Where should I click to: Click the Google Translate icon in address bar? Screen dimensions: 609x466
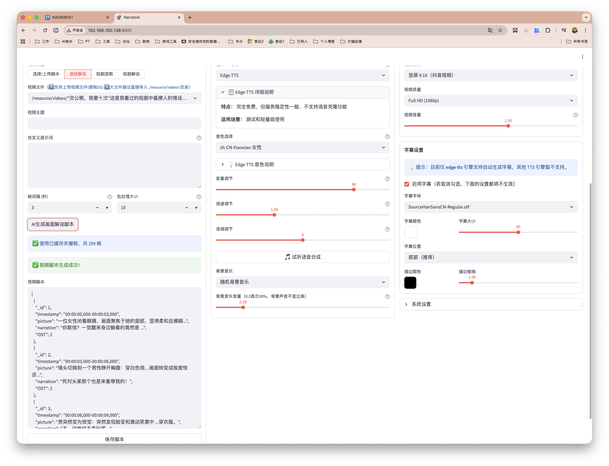tap(490, 30)
